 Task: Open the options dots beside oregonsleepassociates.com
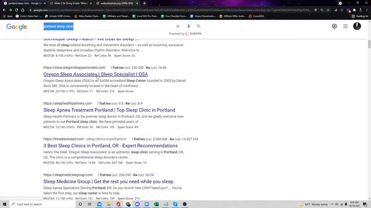[111, 68]
